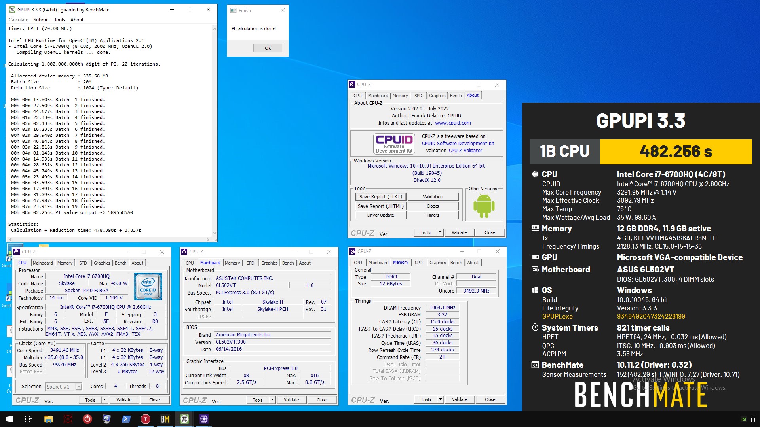The width and height of the screenshot is (760, 427).
Task: Open Task View from the taskbar
Action: [28, 419]
